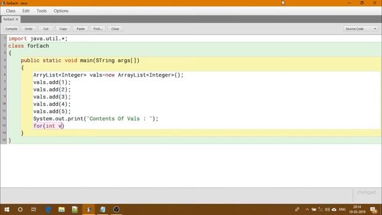Click the 'for(int v)' statement
This screenshot has height=215, width=382.
coord(49,126)
